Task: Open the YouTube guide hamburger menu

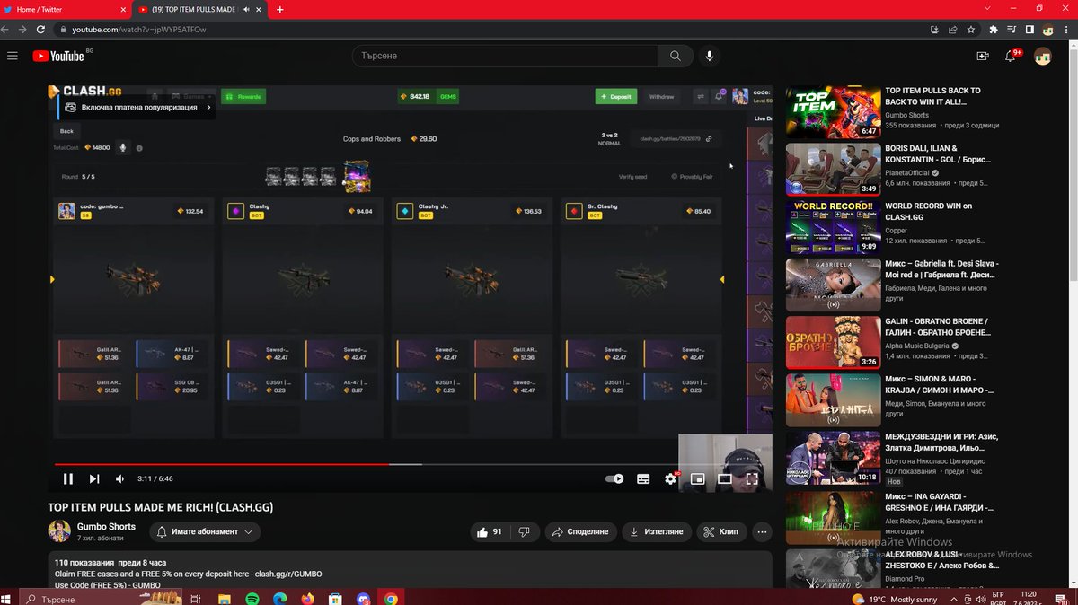Action: (x=13, y=56)
